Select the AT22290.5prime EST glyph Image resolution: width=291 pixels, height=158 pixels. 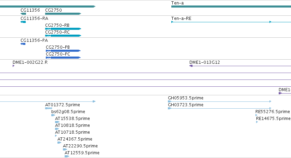point(65,149)
